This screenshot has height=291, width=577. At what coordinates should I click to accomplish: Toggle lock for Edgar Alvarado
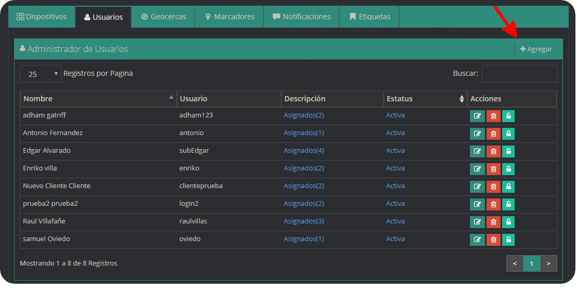[x=508, y=151]
